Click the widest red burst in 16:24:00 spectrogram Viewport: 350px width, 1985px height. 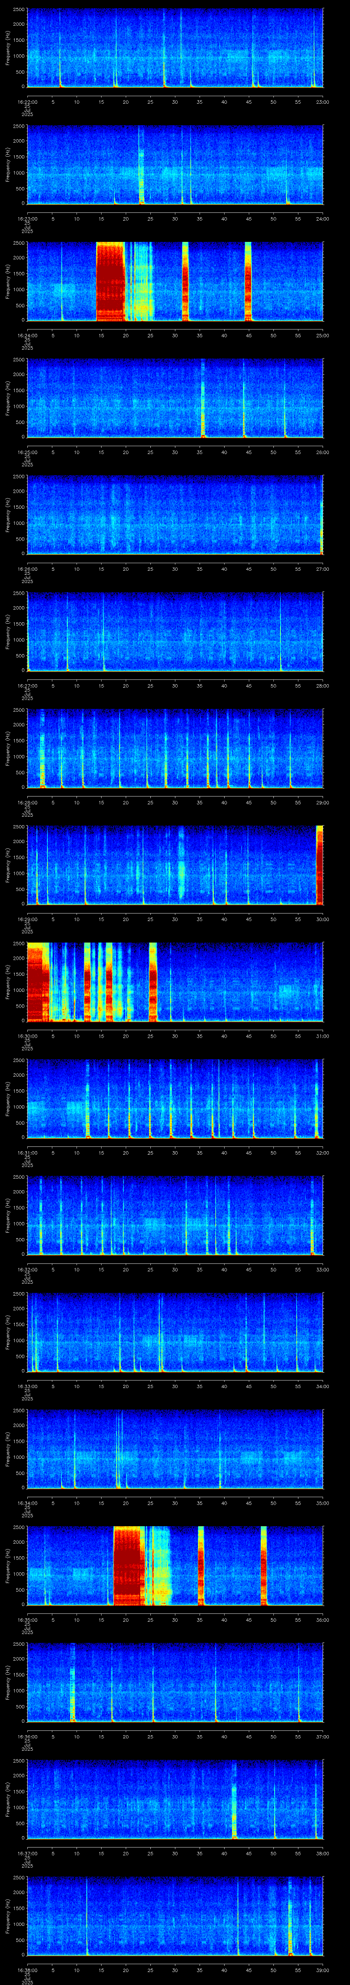point(111,281)
